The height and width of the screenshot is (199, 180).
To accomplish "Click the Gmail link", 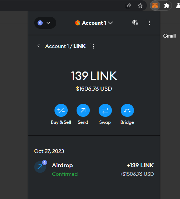I will 169,36.
